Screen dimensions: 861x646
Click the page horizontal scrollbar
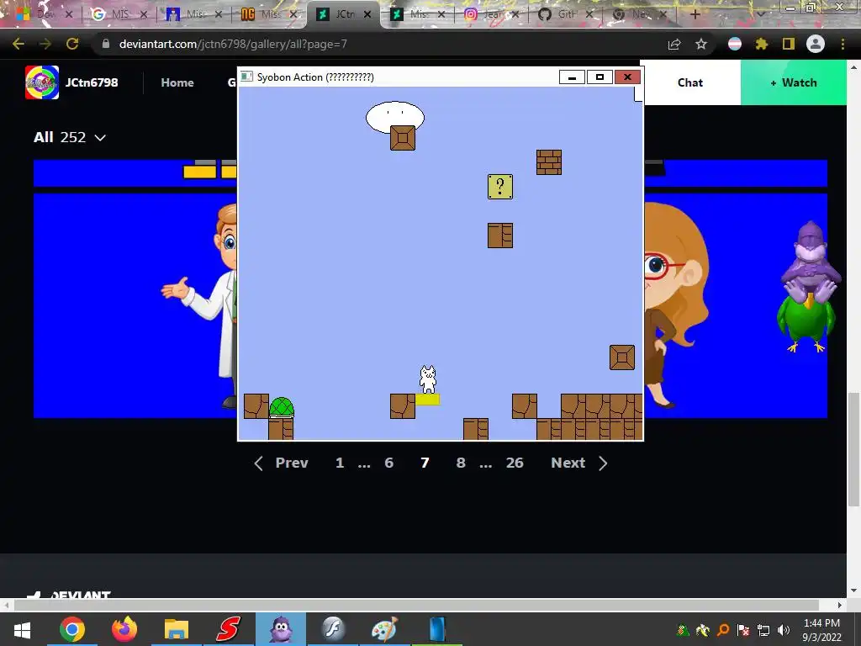tap(416, 605)
